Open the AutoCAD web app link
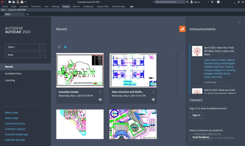 [x=15, y=140]
